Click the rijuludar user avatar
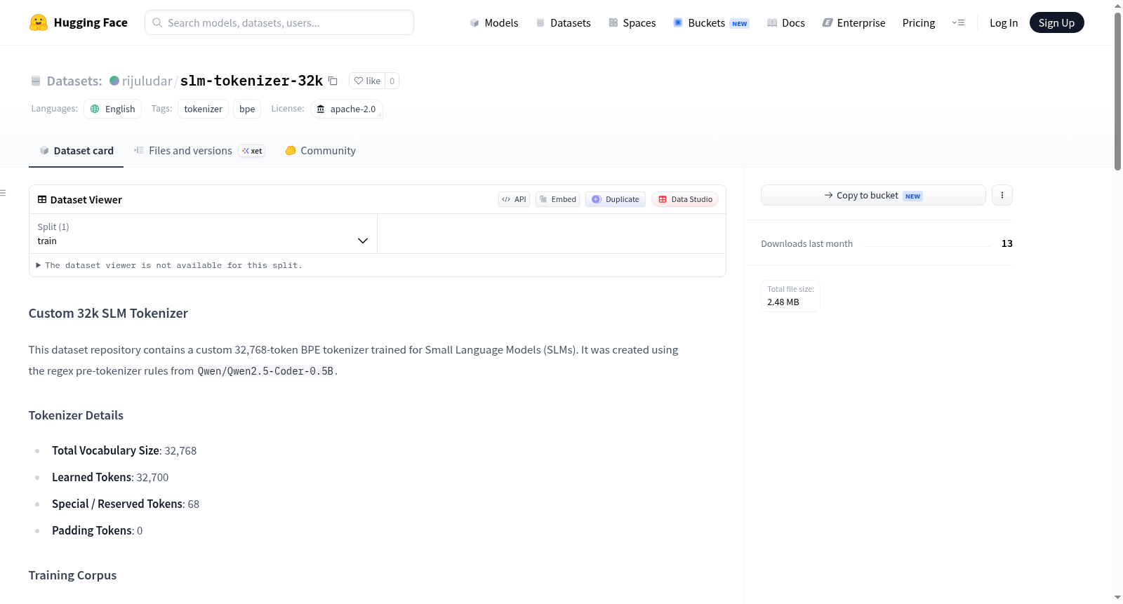This screenshot has height=604, width=1123. click(x=114, y=81)
